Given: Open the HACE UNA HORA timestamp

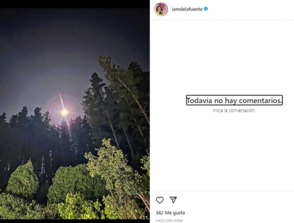Looking at the screenshot, I should [169, 221].
